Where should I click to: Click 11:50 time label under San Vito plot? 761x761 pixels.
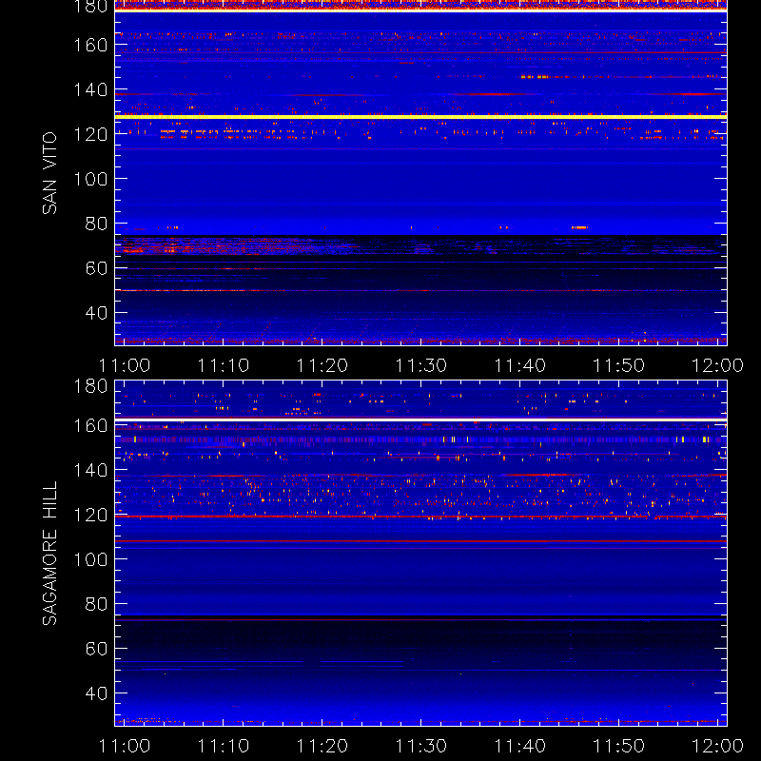[619, 365]
